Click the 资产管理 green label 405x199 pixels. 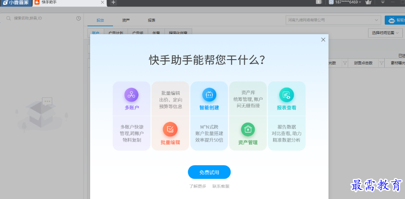pyautogui.click(x=248, y=142)
